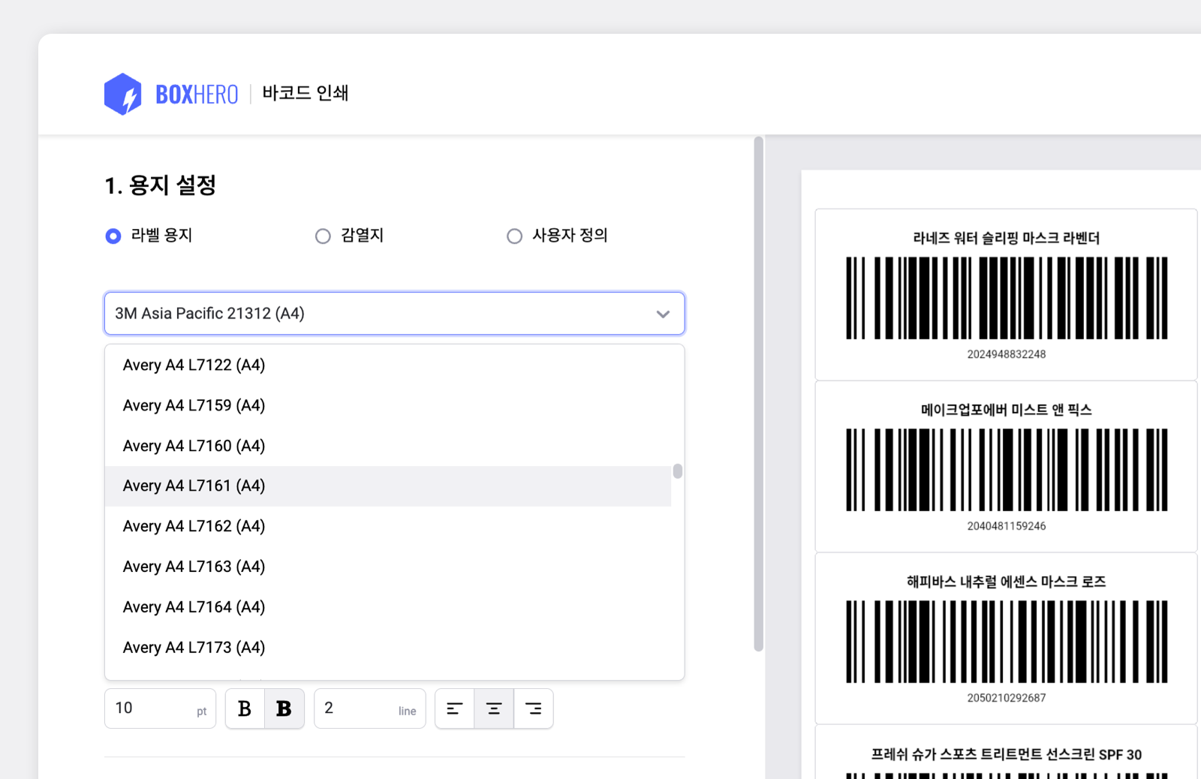Click barcode number 2050210292687
The width and height of the screenshot is (1201, 779).
pyautogui.click(x=1007, y=698)
